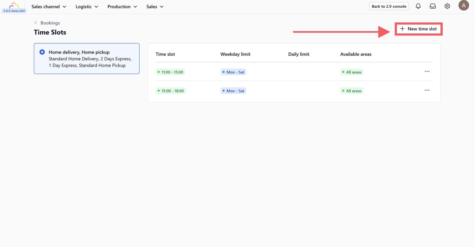Screen dimensions: 475x247
Task: Open the user avatar menu
Action: pyautogui.click(x=463, y=5)
